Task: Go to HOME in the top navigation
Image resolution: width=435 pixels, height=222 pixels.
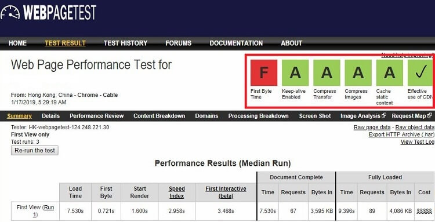Action: [x=17, y=43]
